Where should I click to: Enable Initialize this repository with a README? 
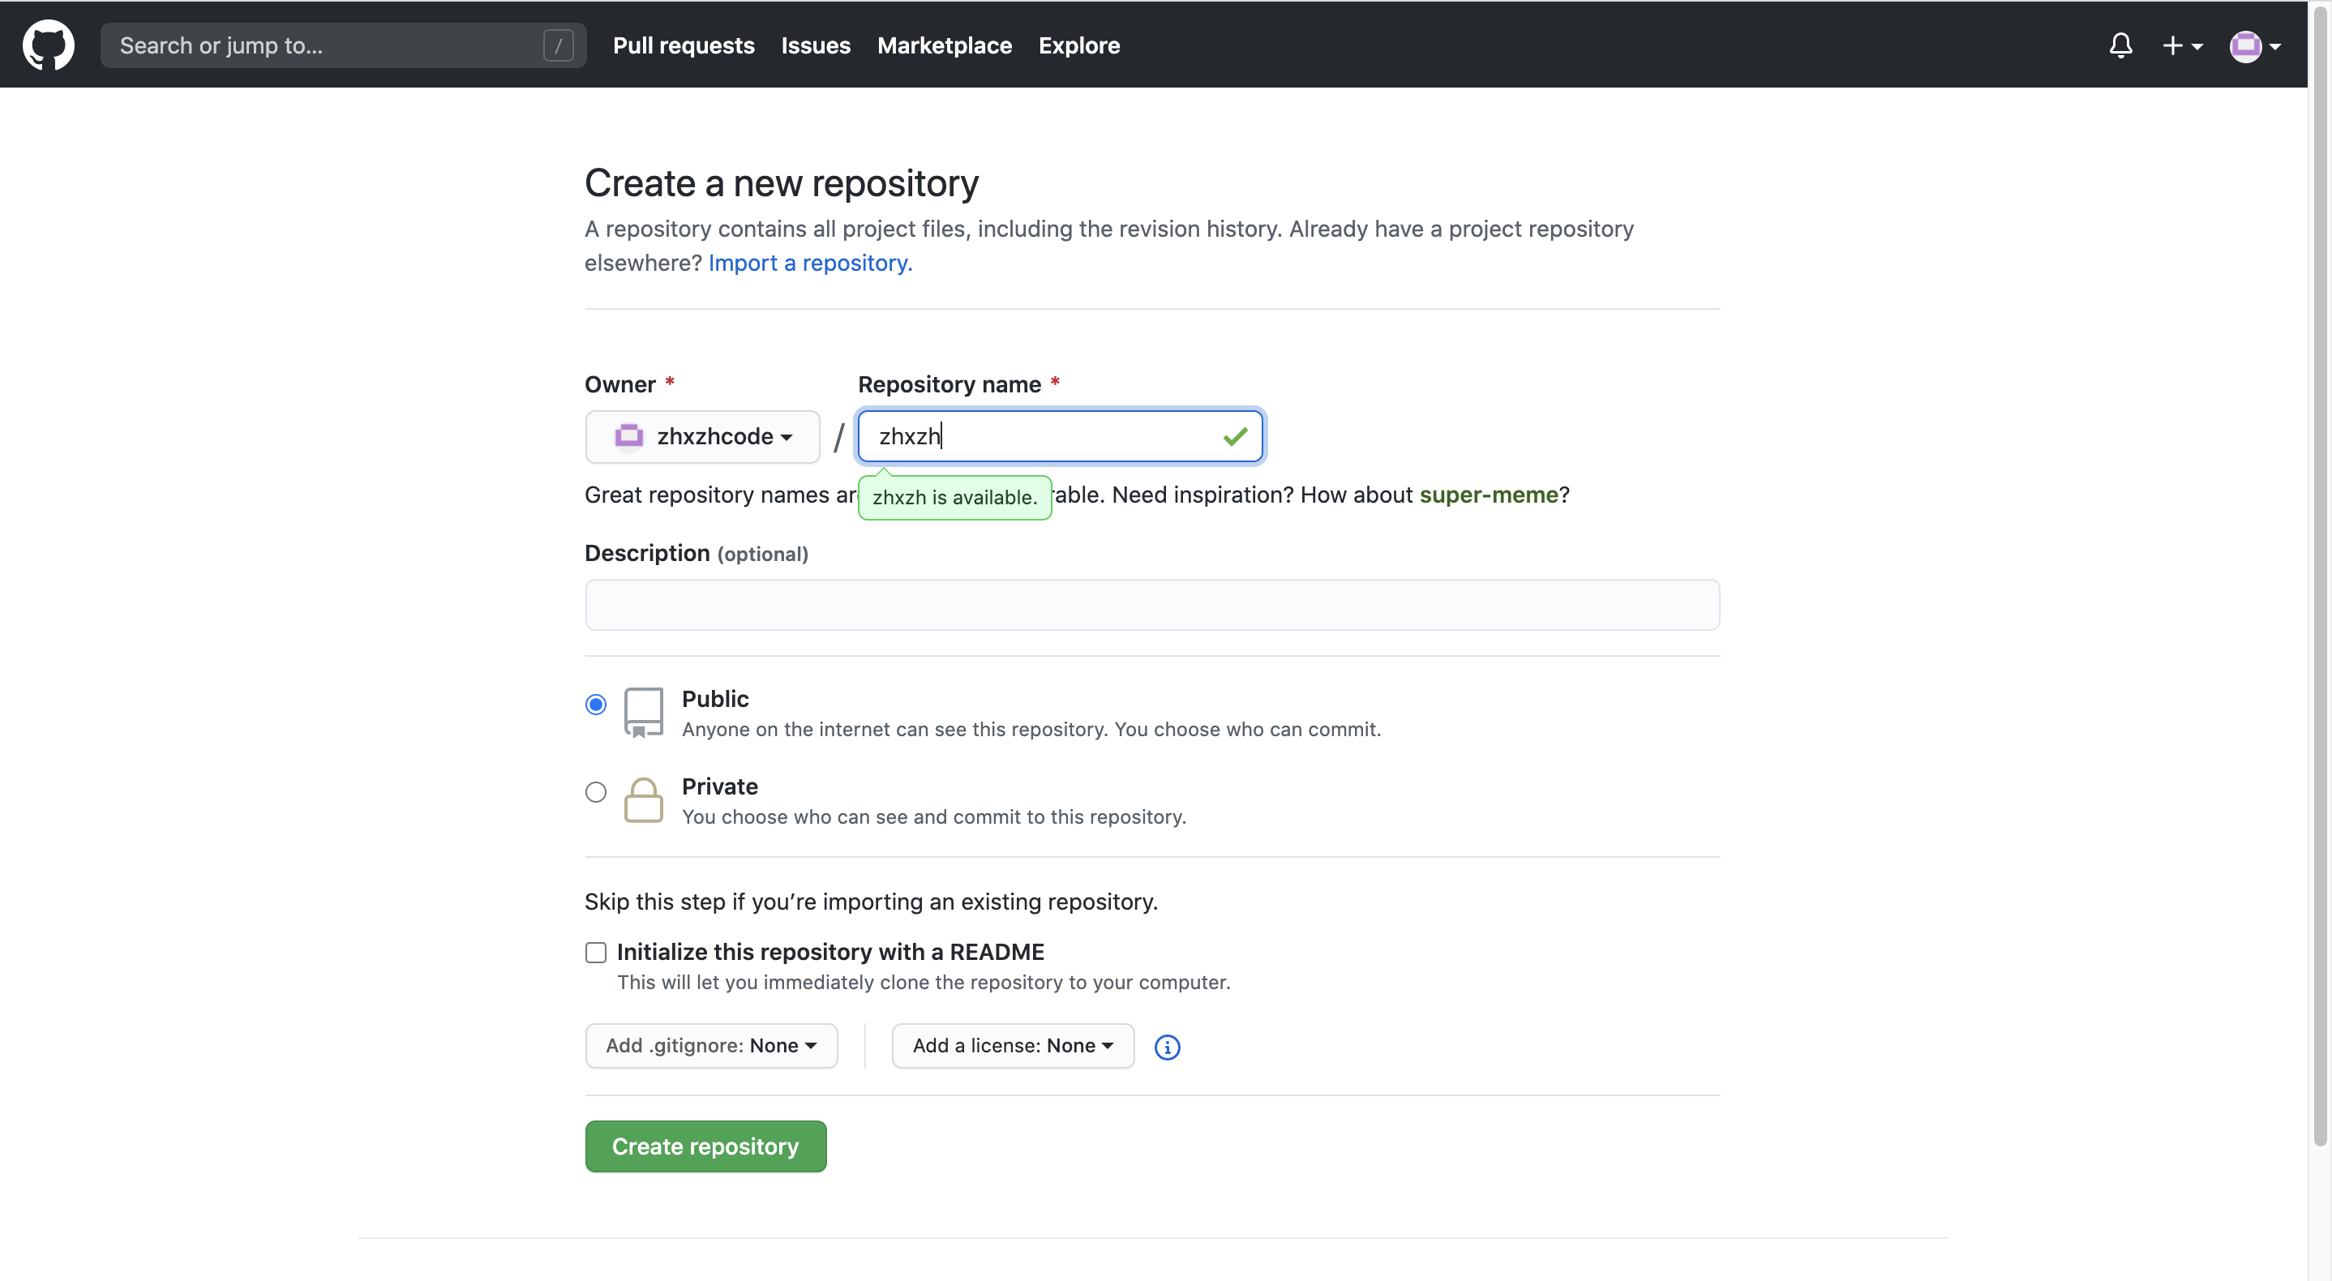point(596,953)
